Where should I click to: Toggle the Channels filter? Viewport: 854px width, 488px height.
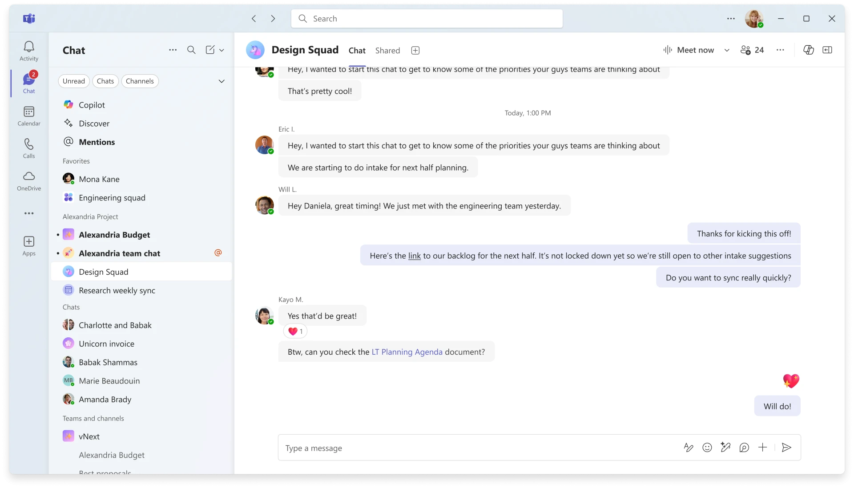coord(139,81)
